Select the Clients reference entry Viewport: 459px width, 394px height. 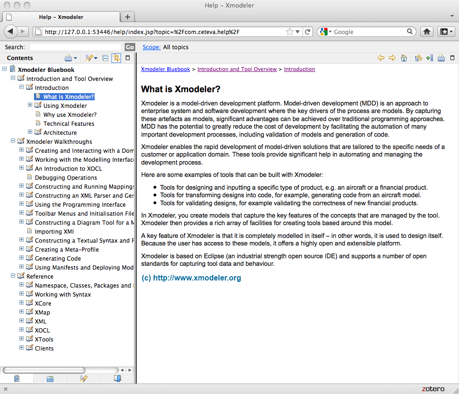44,349
